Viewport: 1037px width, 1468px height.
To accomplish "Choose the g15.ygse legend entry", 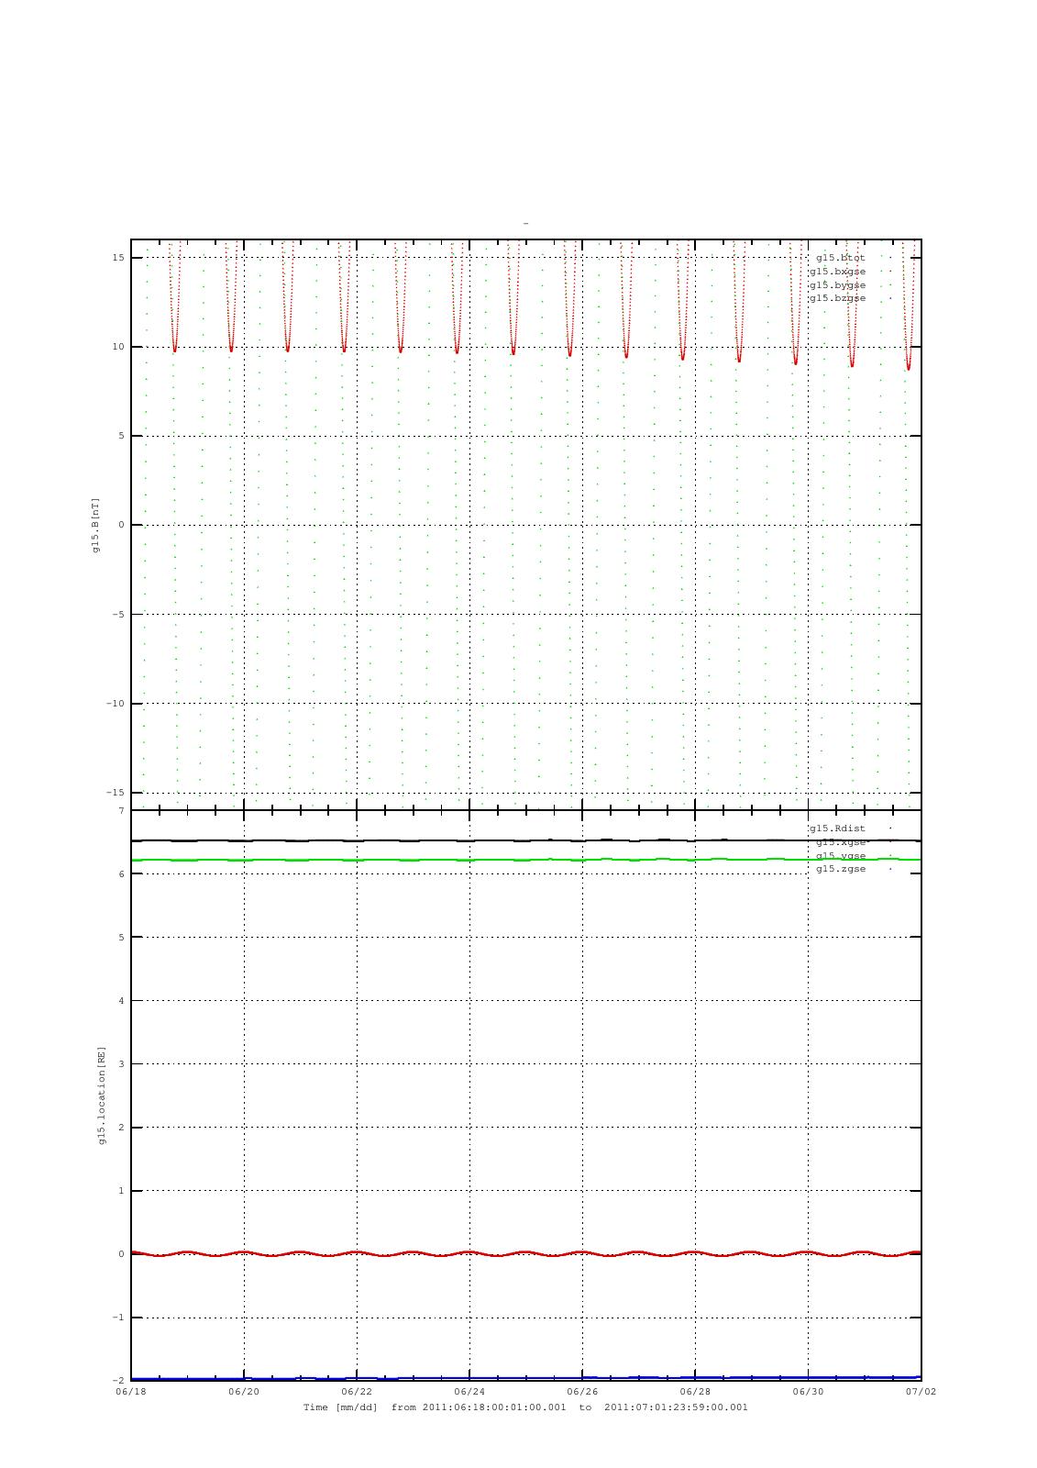I will pos(840,856).
